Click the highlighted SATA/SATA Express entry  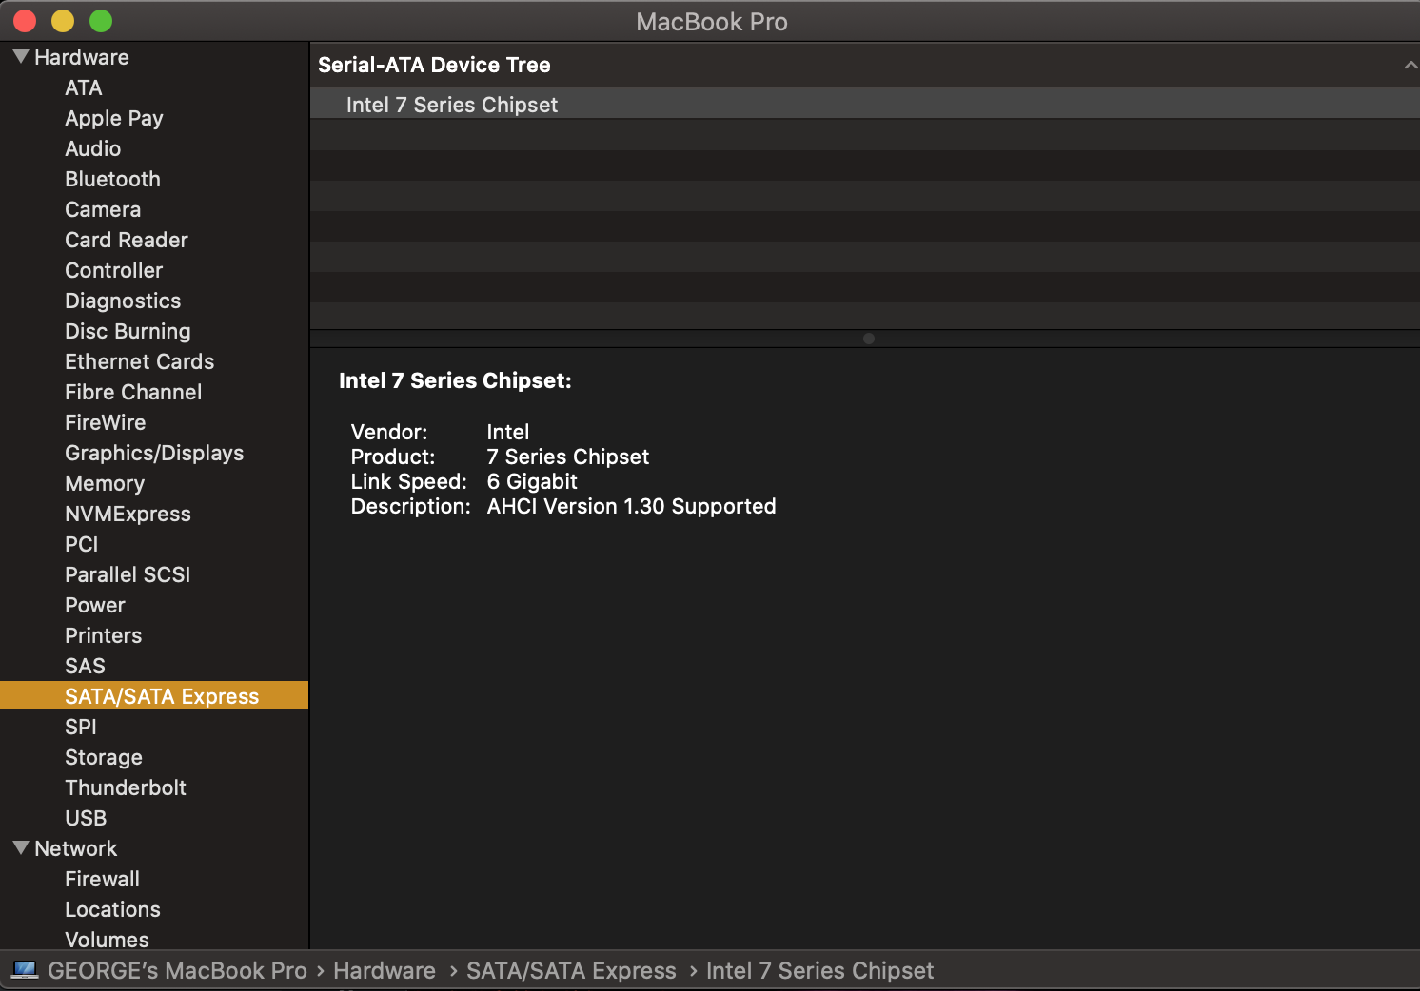(x=154, y=696)
